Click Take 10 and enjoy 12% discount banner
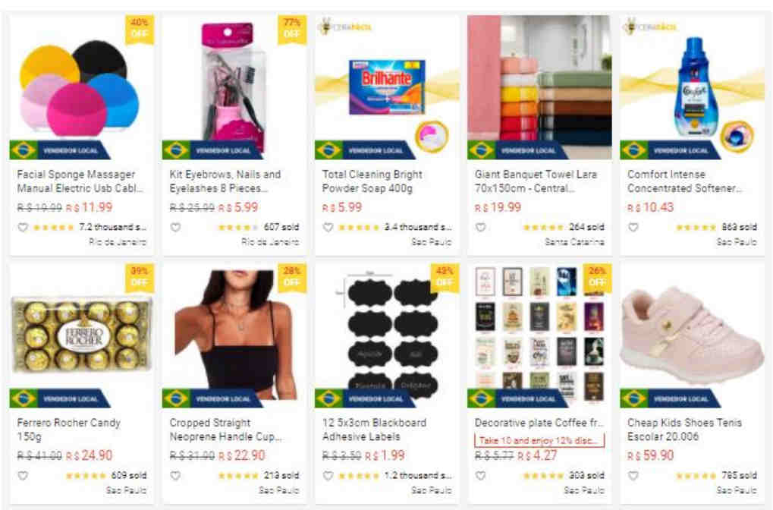The height and width of the screenshot is (510, 773). coord(539,440)
